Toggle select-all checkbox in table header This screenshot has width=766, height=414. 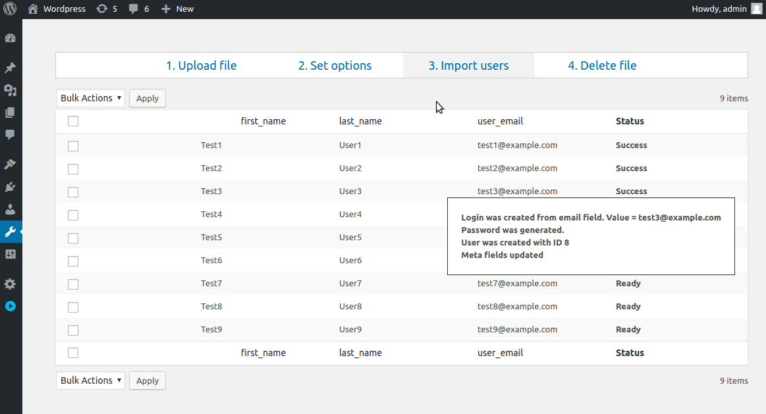click(x=73, y=121)
